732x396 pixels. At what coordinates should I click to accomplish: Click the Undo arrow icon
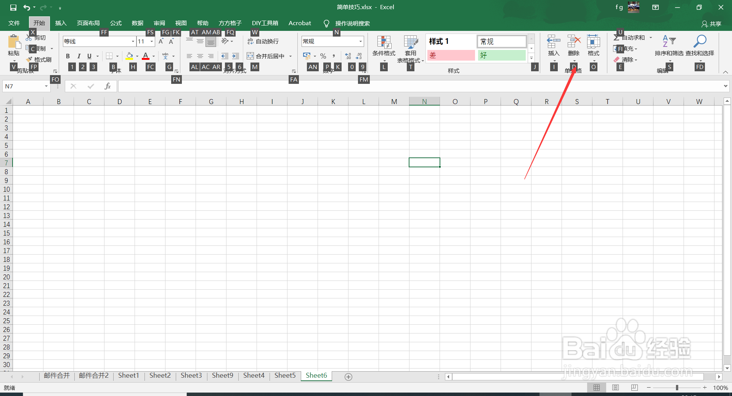tap(26, 7)
